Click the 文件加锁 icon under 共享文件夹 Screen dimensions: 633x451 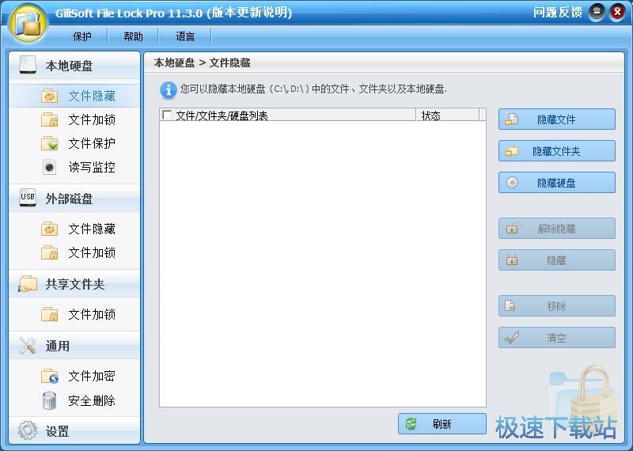point(50,314)
